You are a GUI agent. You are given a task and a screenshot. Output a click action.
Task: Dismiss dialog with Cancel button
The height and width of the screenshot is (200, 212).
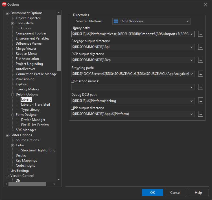click(175, 192)
